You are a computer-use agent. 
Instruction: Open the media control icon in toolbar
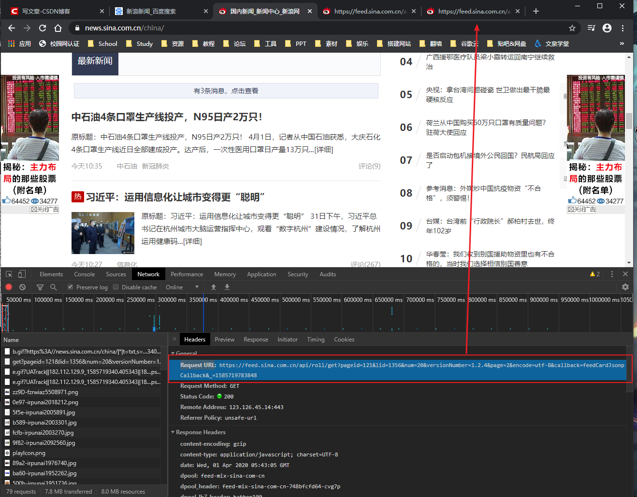(591, 28)
